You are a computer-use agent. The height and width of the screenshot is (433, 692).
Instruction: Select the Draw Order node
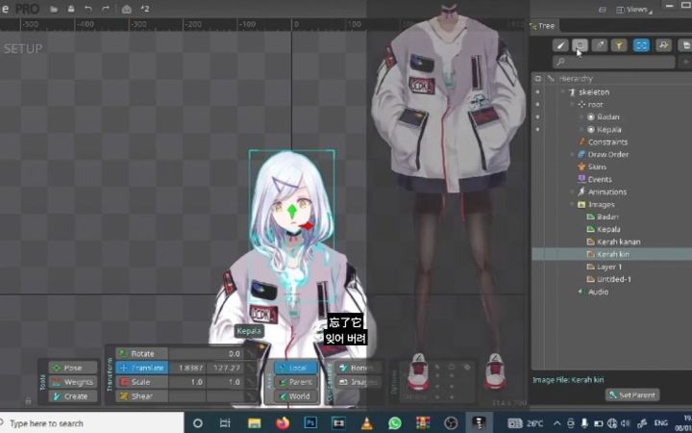pos(607,154)
